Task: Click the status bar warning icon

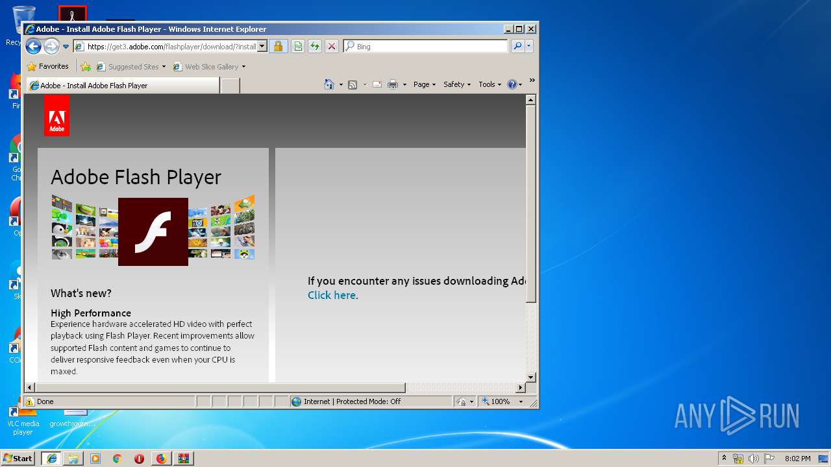Action: coord(30,401)
